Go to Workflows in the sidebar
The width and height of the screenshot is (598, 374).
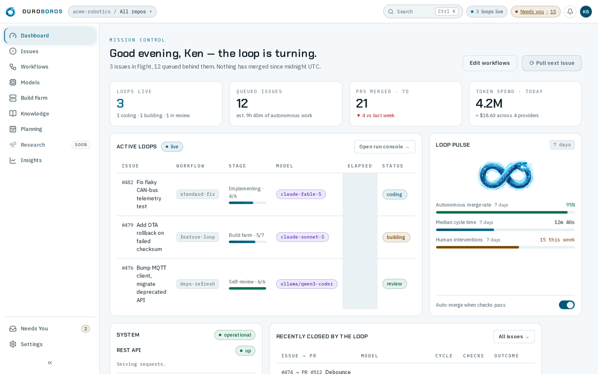[x=50, y=66]
